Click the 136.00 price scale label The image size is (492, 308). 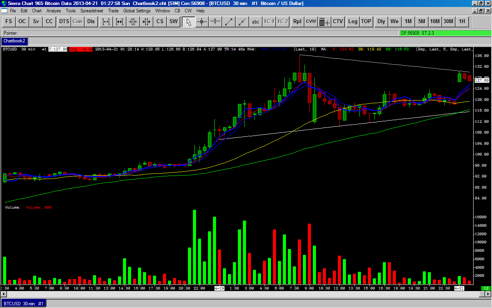(x=482, y=55)
